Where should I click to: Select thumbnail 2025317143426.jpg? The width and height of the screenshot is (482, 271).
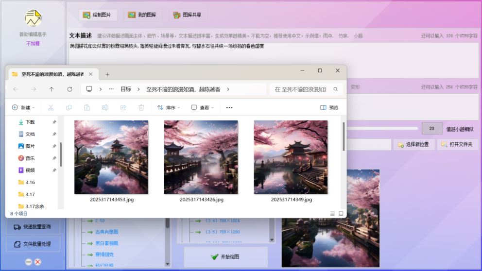201,157
